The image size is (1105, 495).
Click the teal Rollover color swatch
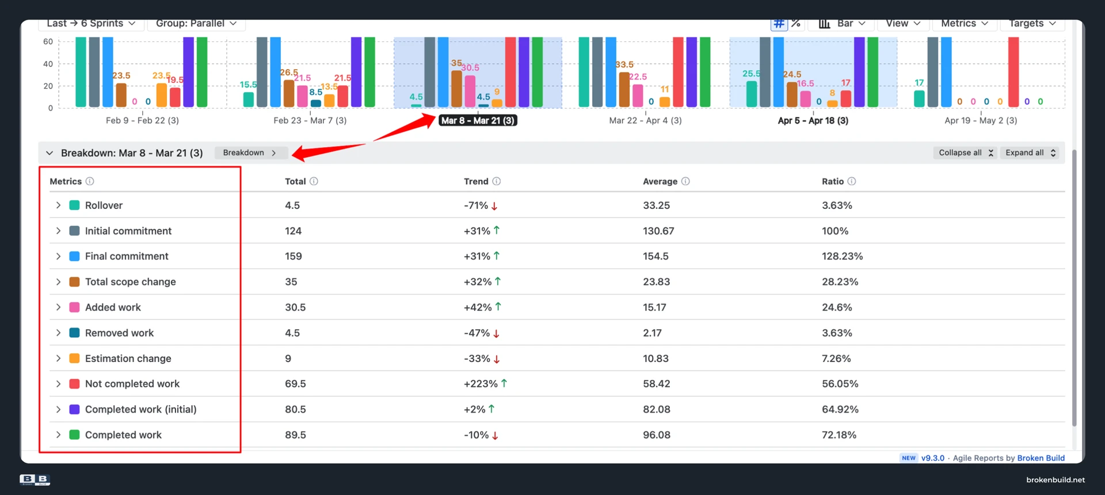[74, 205]
